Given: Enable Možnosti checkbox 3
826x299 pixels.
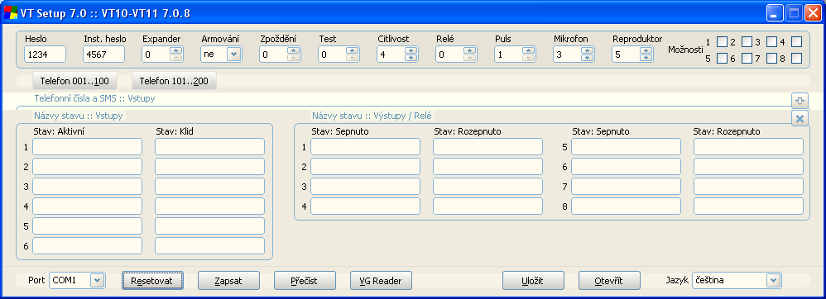Looking at the screenshot, I should point(771,41).
